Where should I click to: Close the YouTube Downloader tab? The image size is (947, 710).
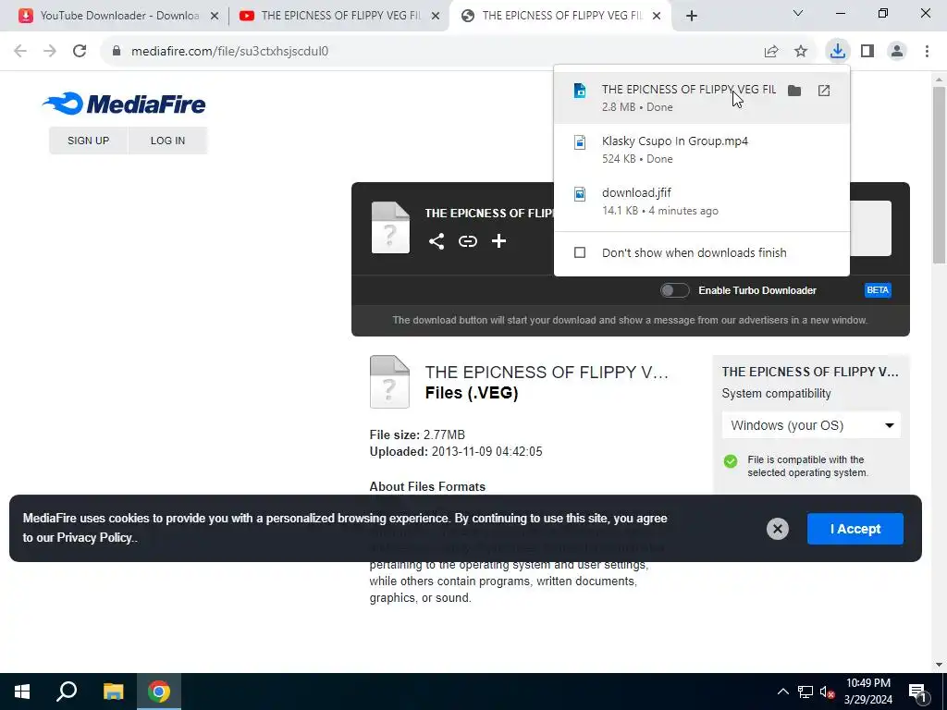tap(215, 17)
